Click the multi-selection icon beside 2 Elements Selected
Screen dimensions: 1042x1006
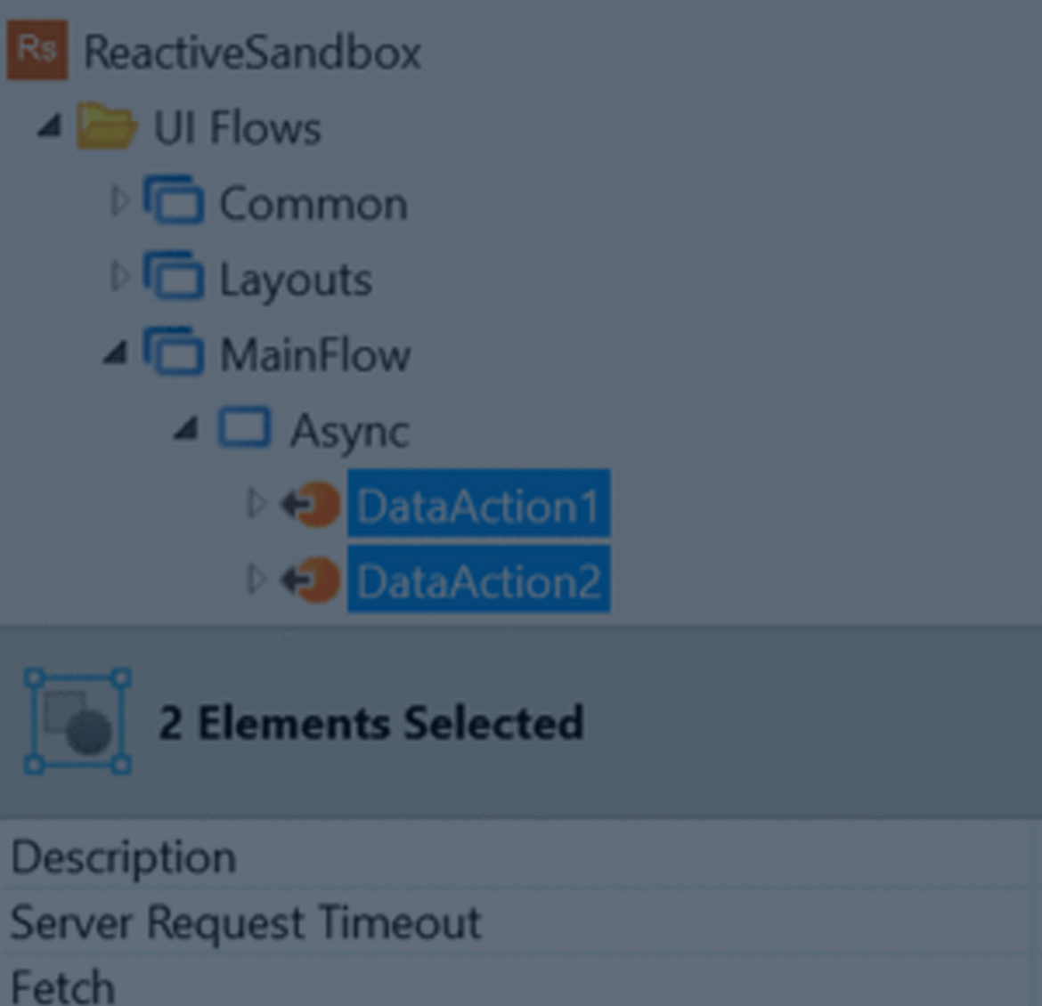[77, 722]
